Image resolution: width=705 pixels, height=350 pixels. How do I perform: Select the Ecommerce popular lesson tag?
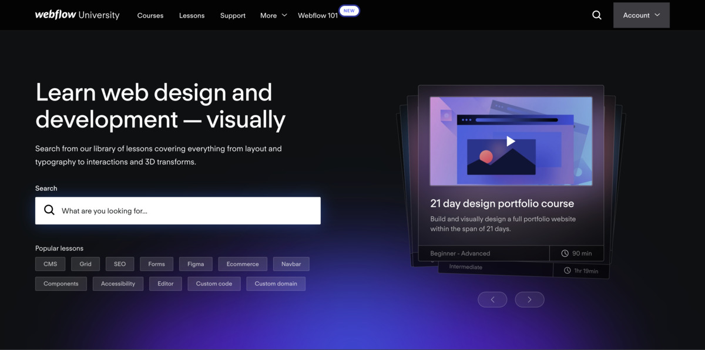[x=243, y=264]
